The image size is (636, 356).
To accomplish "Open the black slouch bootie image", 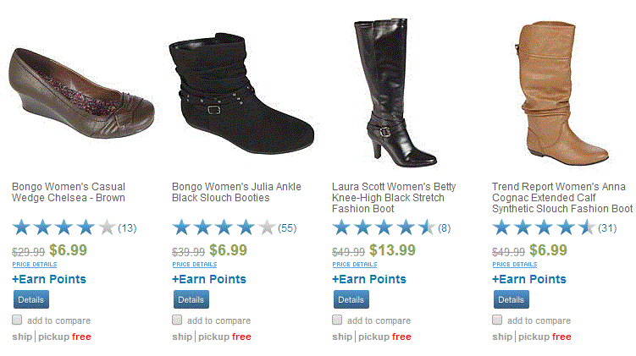I will pos(241,91).
